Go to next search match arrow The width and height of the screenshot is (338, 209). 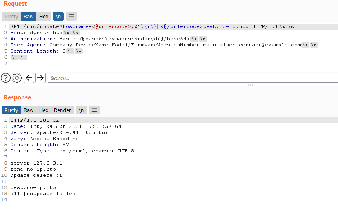pos(40,78)
